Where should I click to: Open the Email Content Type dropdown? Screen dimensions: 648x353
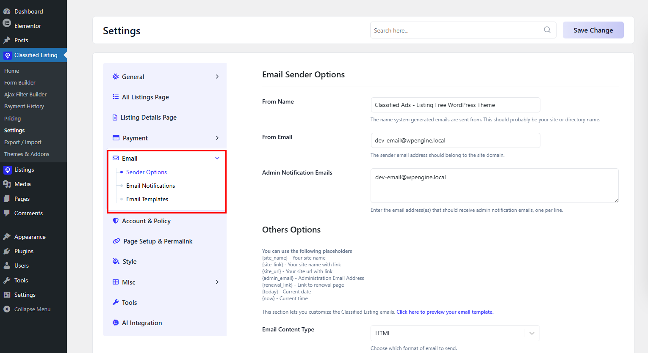455,333
